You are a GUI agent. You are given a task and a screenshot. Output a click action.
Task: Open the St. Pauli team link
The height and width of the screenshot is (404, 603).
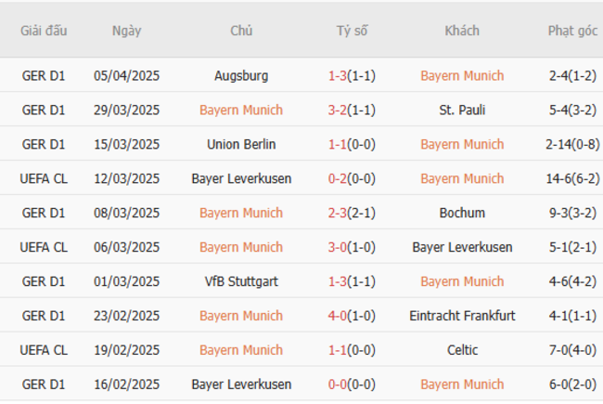(x=462, y=110)
